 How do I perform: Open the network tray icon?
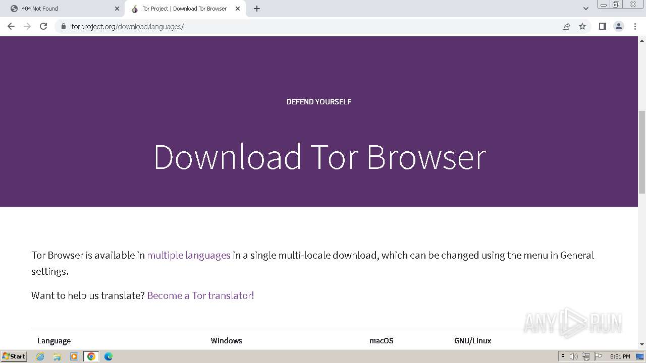tap(586, 356)
